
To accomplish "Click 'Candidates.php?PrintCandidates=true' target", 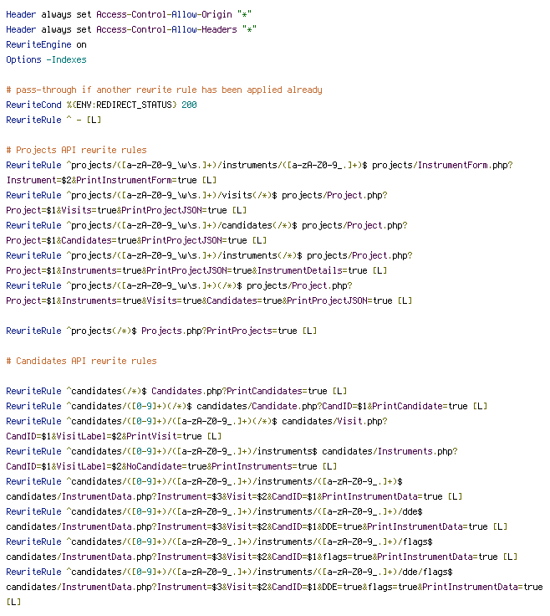I will click(239, 392).
